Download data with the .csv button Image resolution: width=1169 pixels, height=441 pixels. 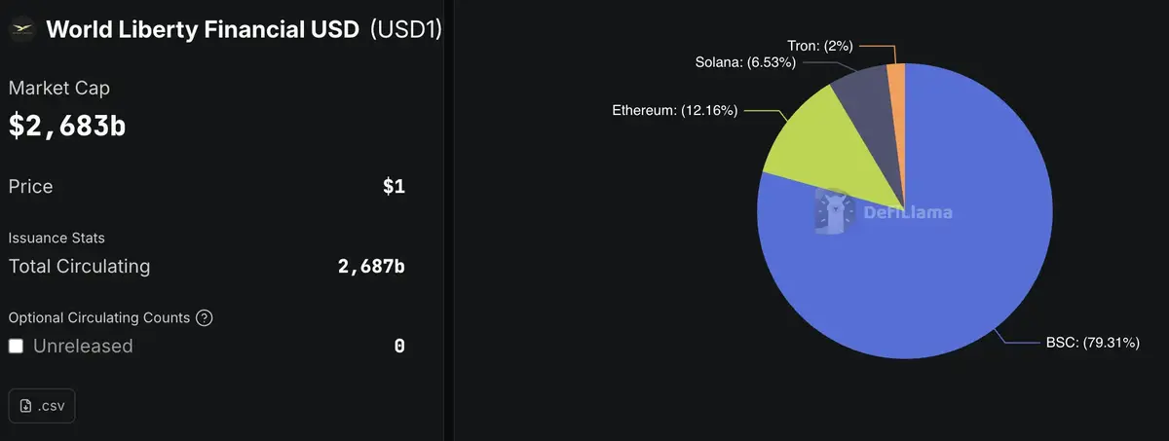click(42, 406)
